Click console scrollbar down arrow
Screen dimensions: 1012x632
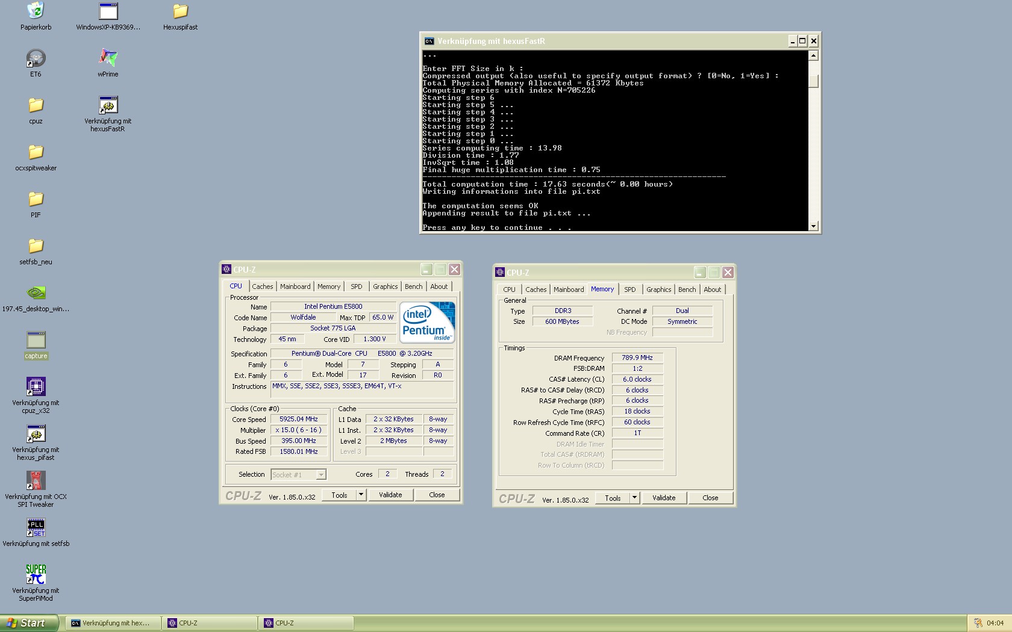coord(813,226)
